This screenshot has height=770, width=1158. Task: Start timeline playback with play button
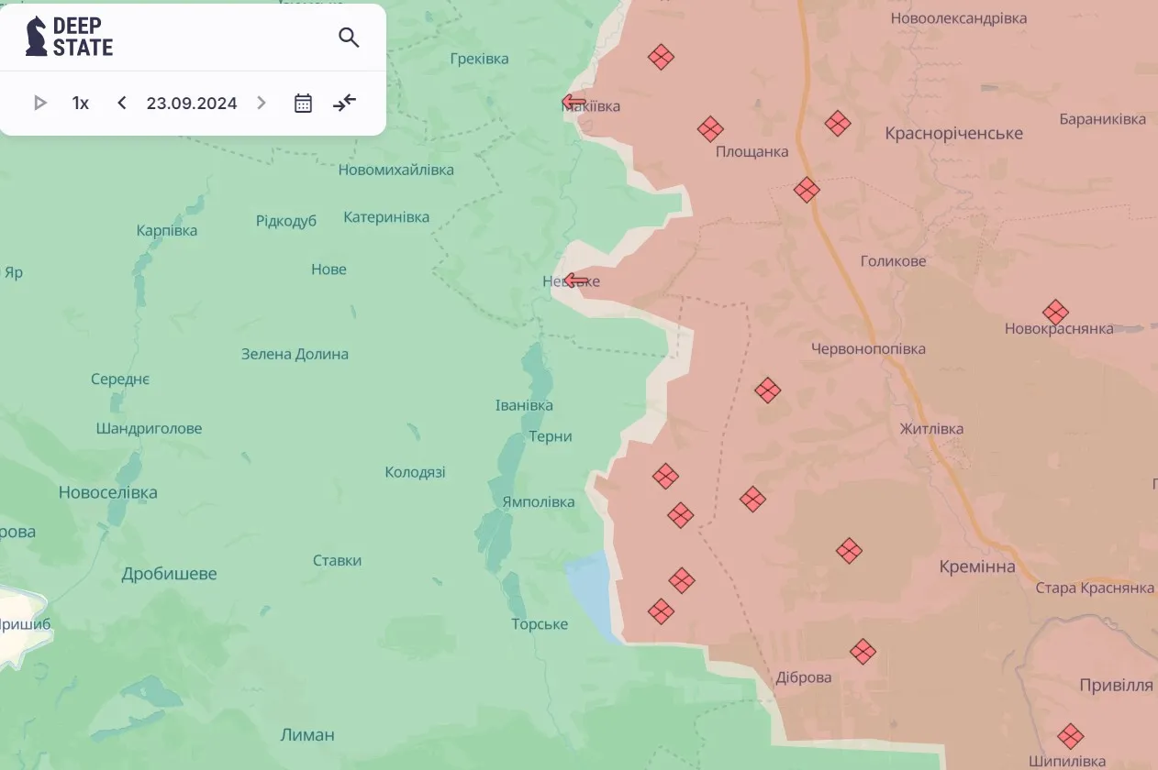pyautogui.click(x=39, y=103)
